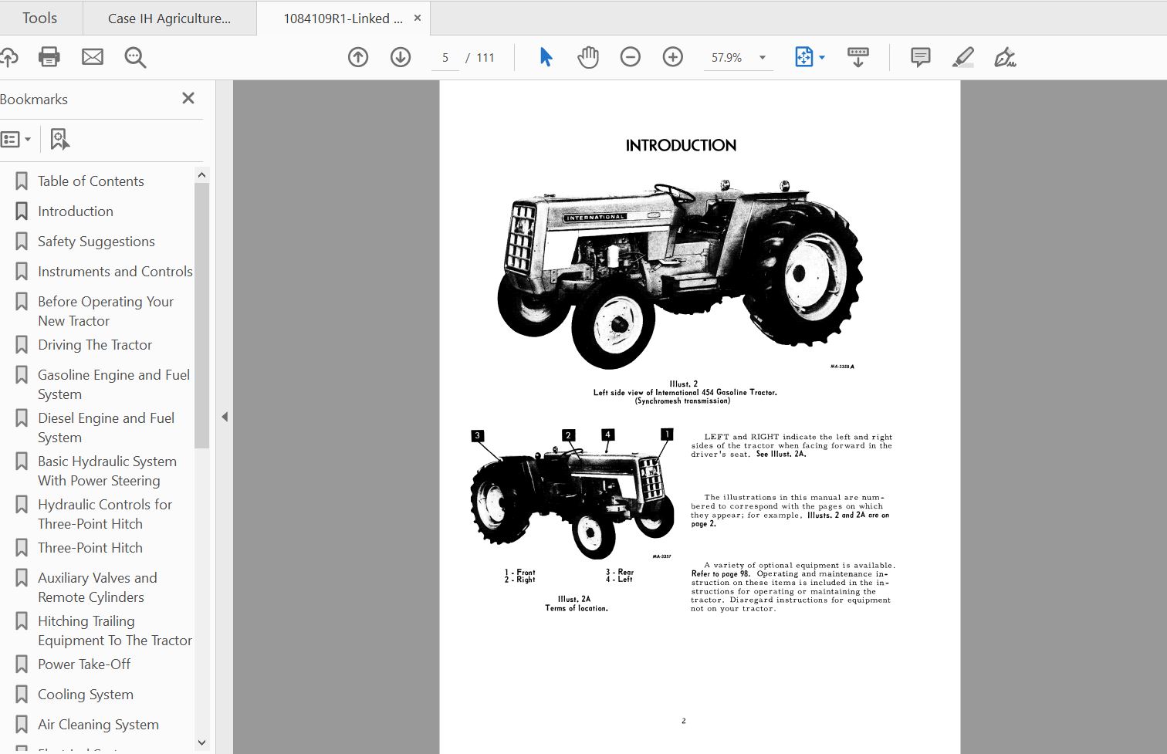The height and width of the screenshot is (754, 1167).
Task: Go to previous page with up arrow
Action: pos(358,57)
